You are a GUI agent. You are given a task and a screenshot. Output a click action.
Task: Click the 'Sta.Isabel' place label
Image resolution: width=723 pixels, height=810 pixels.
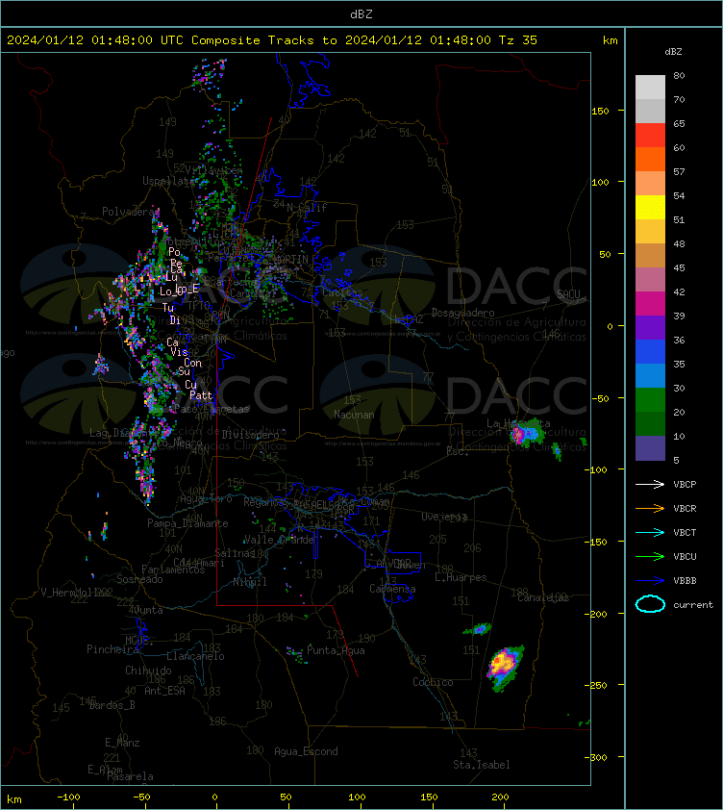(x=482, y=765)
